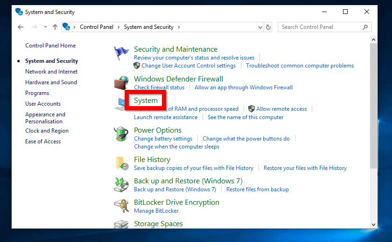Open Windows Defender Firewall heading
This screenshot has width=392, height=242.
point(178,79)
